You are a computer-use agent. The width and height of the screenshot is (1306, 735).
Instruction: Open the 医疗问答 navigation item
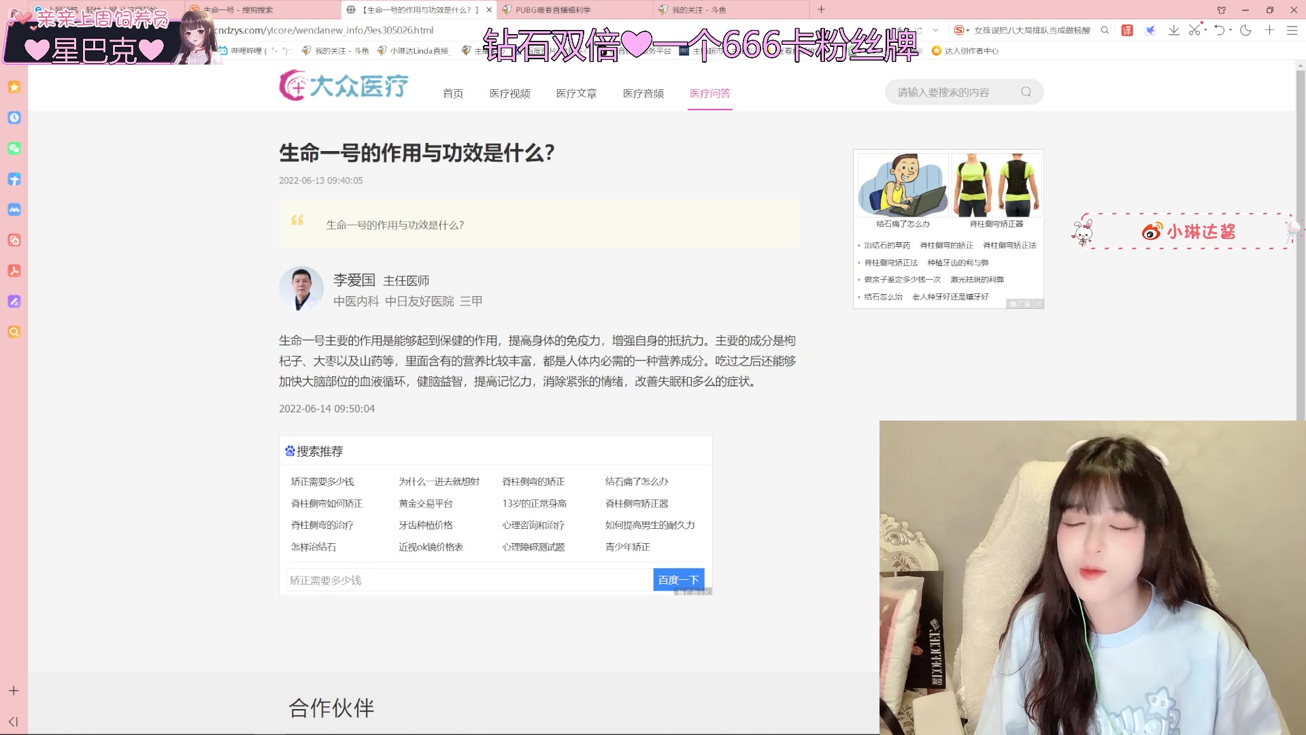[x=709, y=93]
